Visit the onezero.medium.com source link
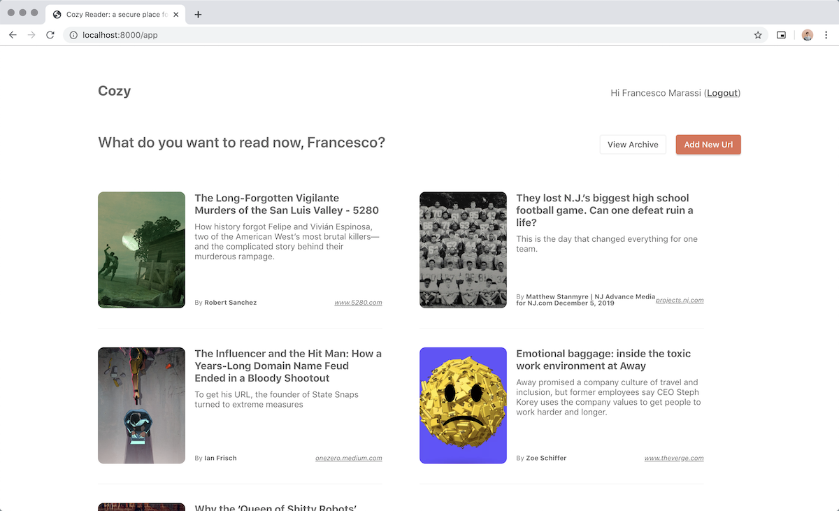Screen dimensions: 839x511 [x=349, y=459]
